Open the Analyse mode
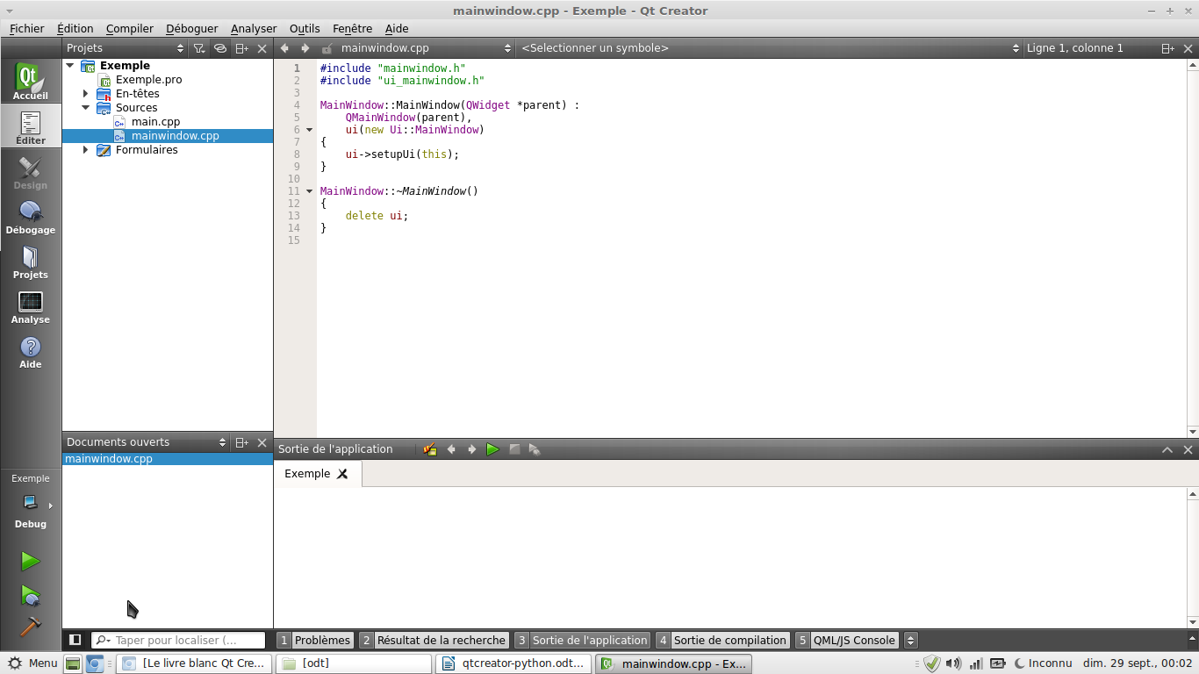The width and height of the screenshot is (1199, 674). point(31,306)
